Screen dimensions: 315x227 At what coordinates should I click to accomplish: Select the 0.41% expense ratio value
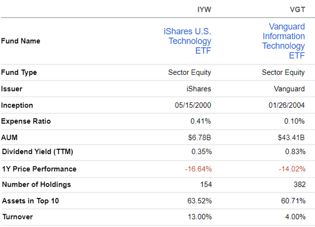point(201,121)
